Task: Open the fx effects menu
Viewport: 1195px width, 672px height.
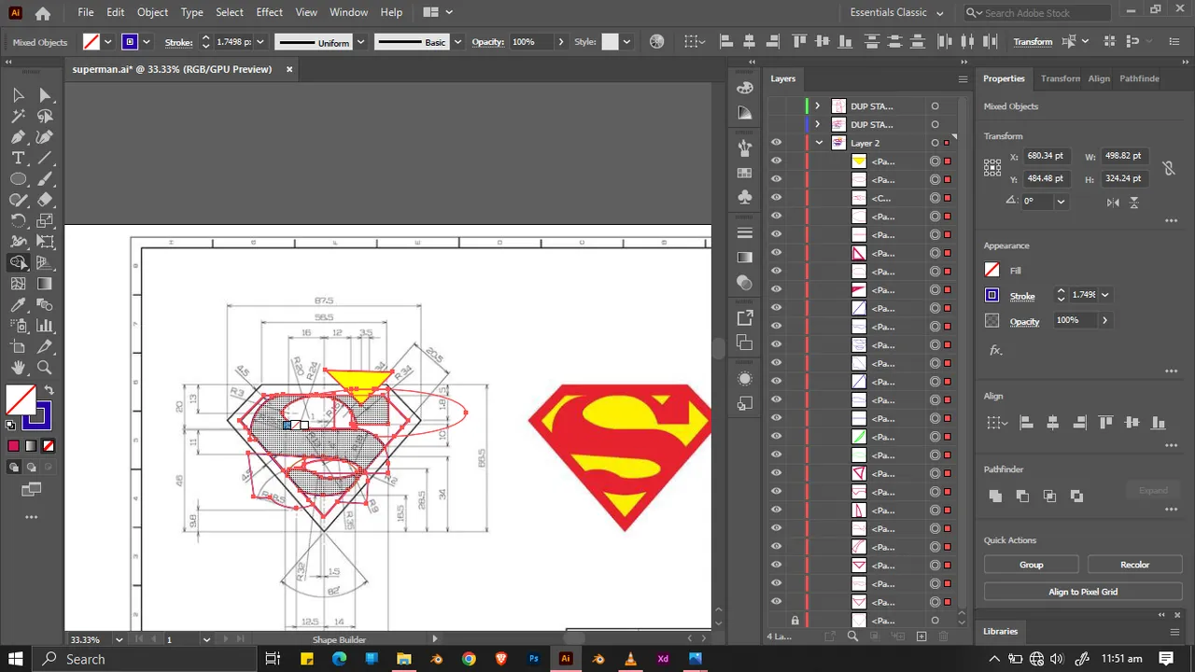Action: click(x=996, y=350)
